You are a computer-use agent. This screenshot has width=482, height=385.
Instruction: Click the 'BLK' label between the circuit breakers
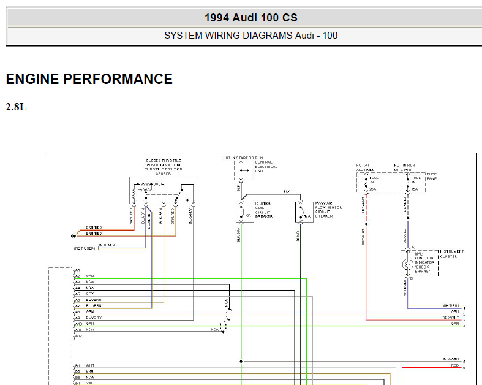tap(287, 192)
